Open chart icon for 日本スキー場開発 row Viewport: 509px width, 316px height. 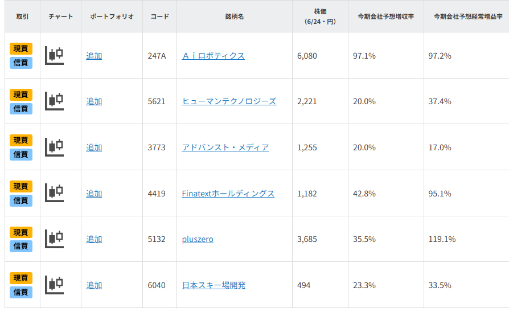point(54,285)
